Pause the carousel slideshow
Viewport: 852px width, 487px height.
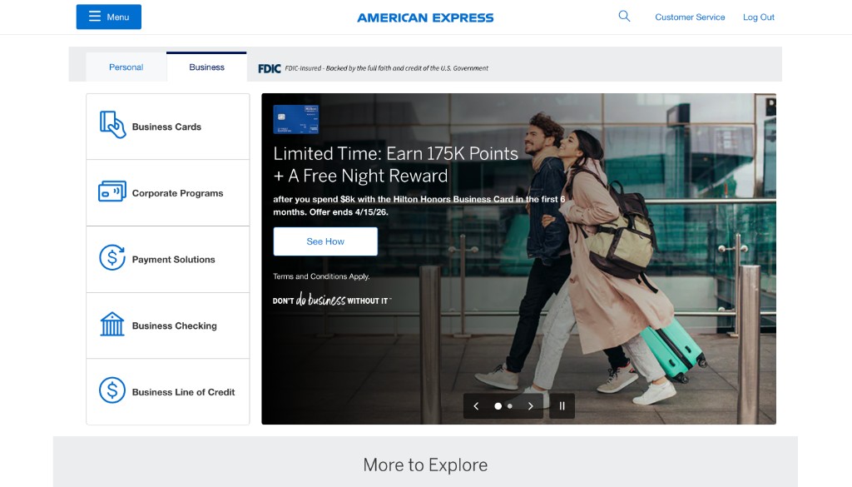coord(562,406)
